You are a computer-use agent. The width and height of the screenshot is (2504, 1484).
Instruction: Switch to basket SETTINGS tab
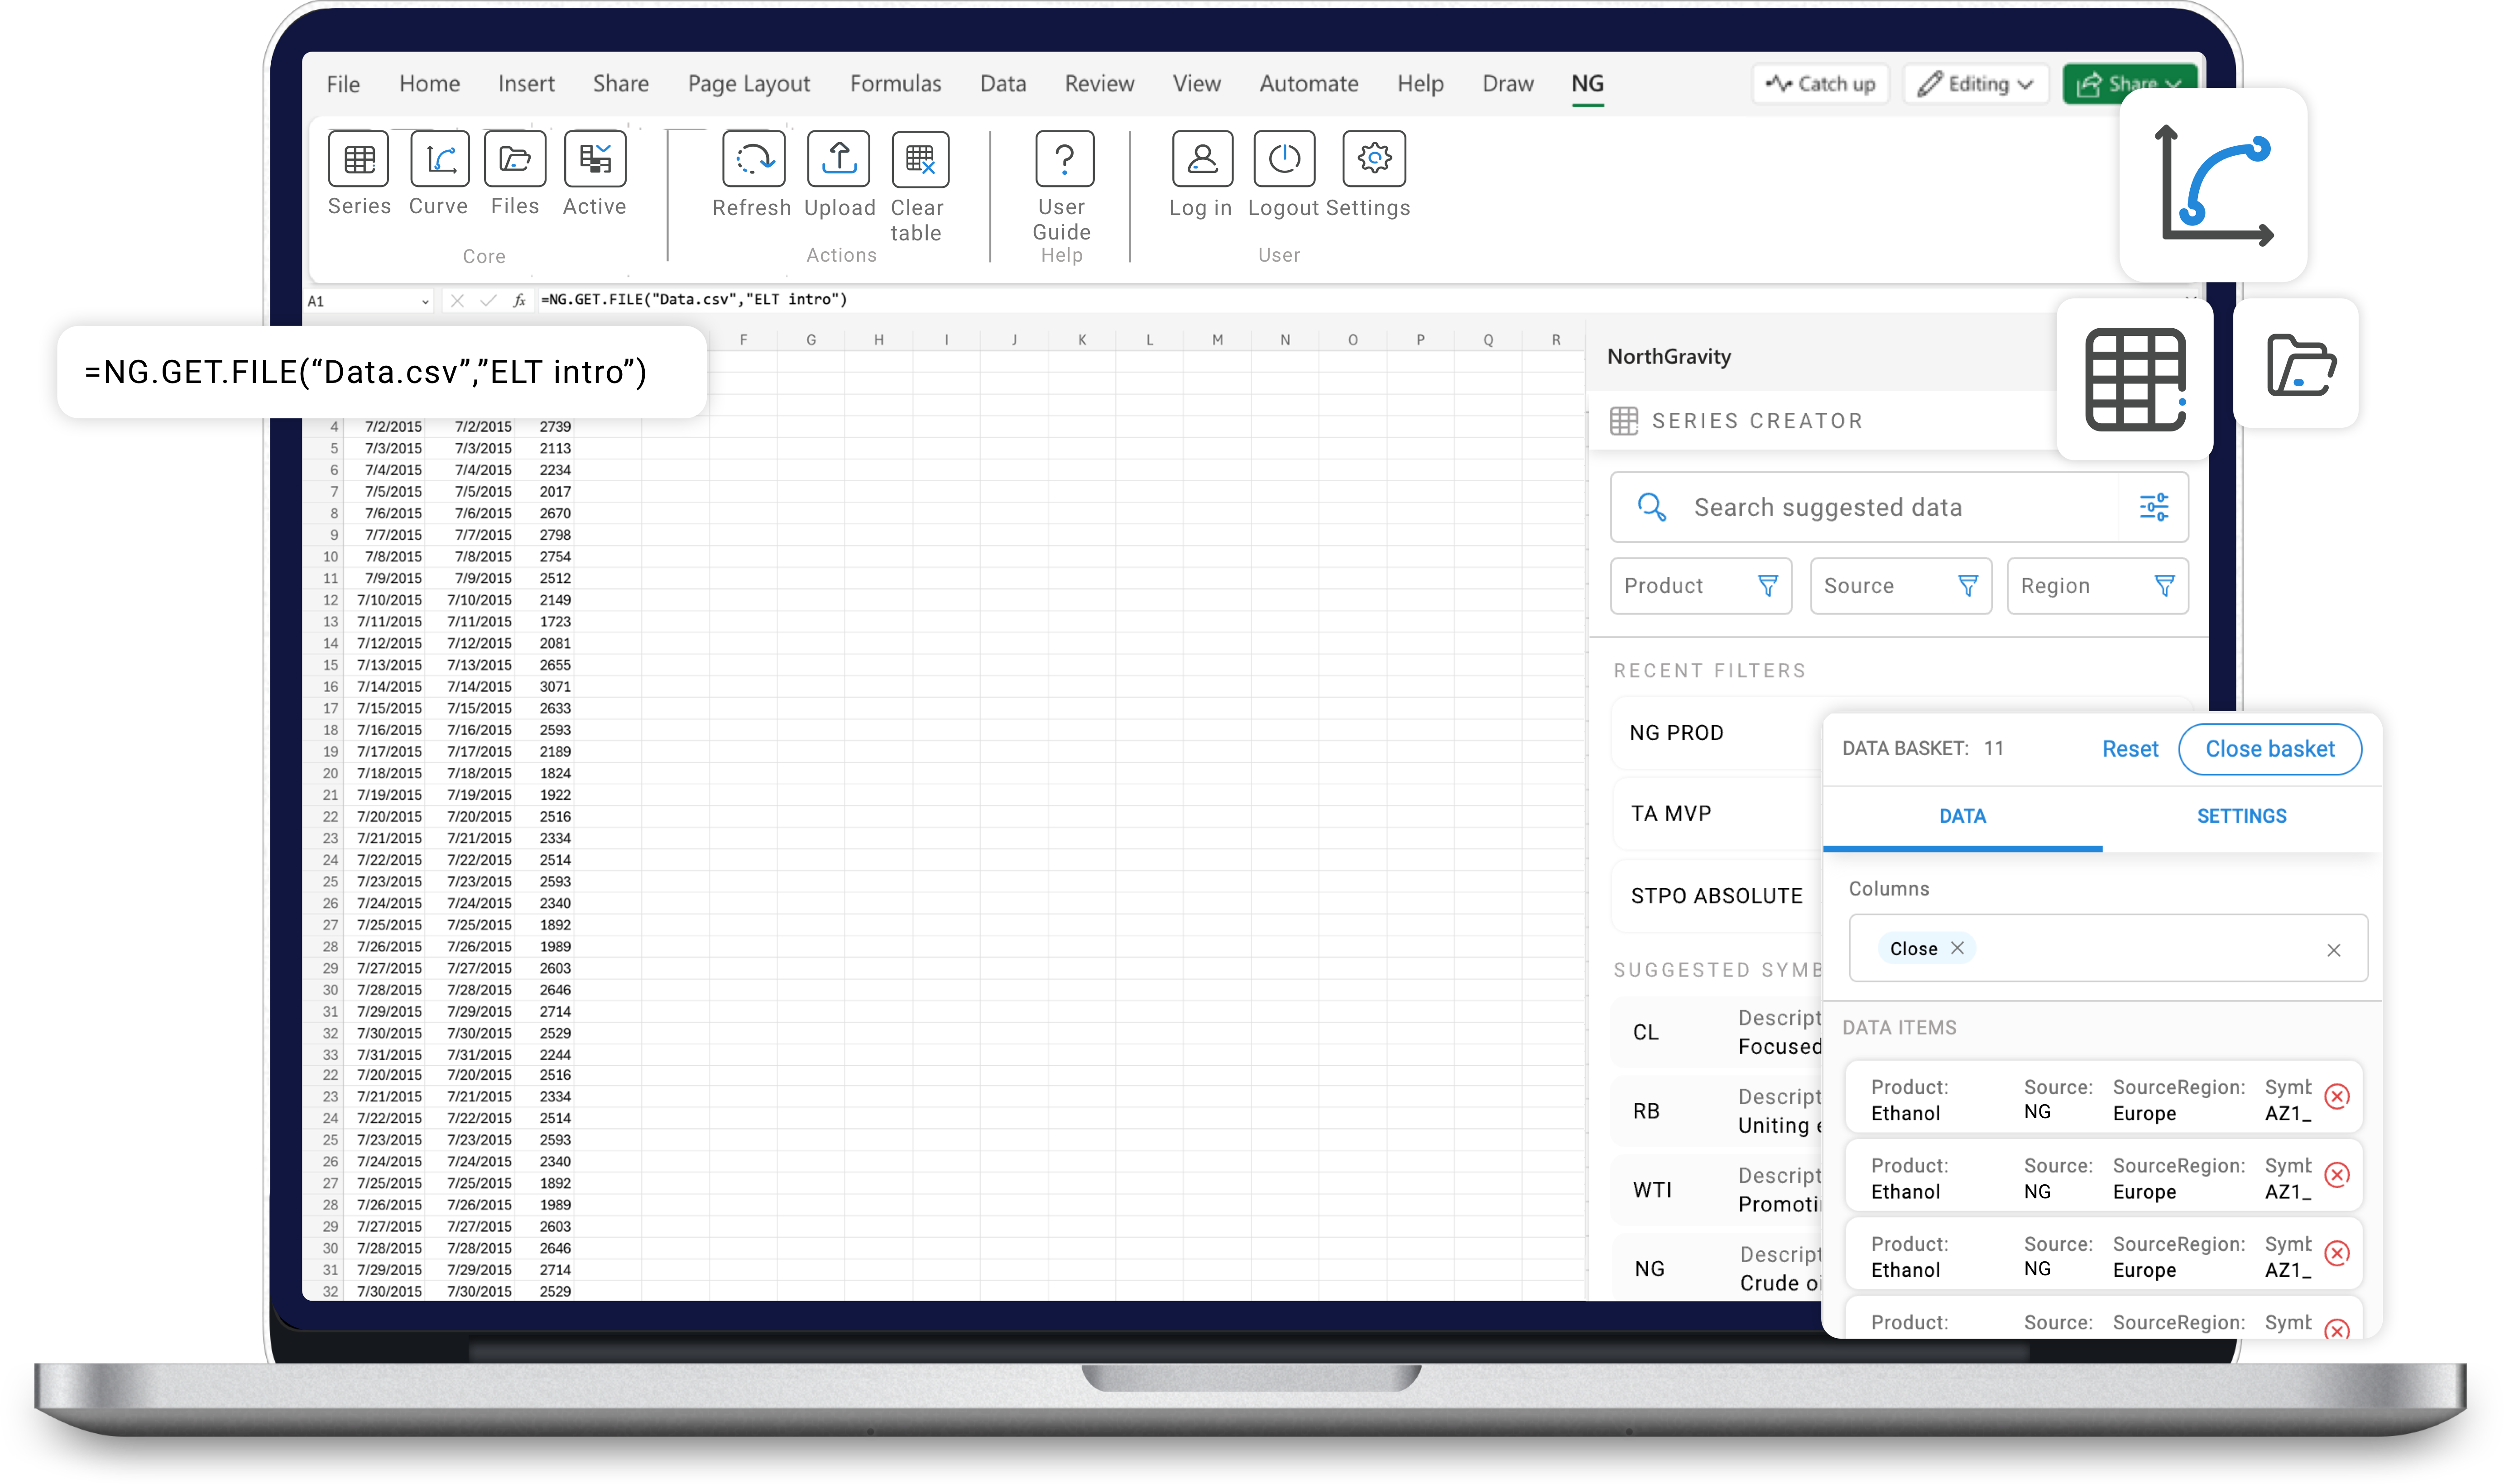[x=2241, y=816]
